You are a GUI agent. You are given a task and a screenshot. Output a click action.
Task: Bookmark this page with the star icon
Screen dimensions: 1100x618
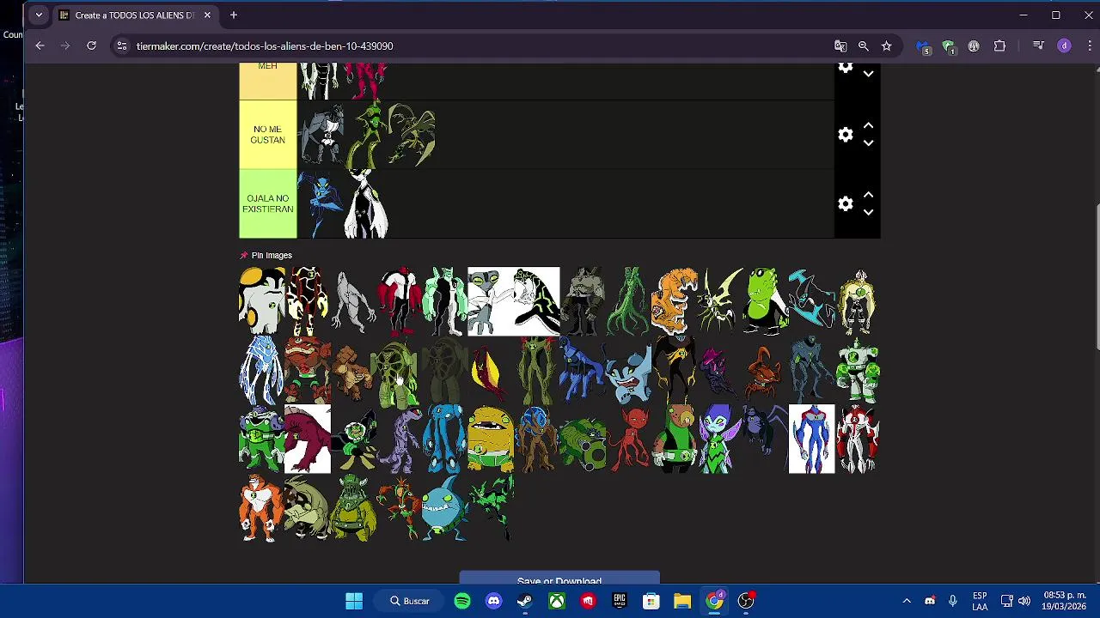(x=887, y=45)
